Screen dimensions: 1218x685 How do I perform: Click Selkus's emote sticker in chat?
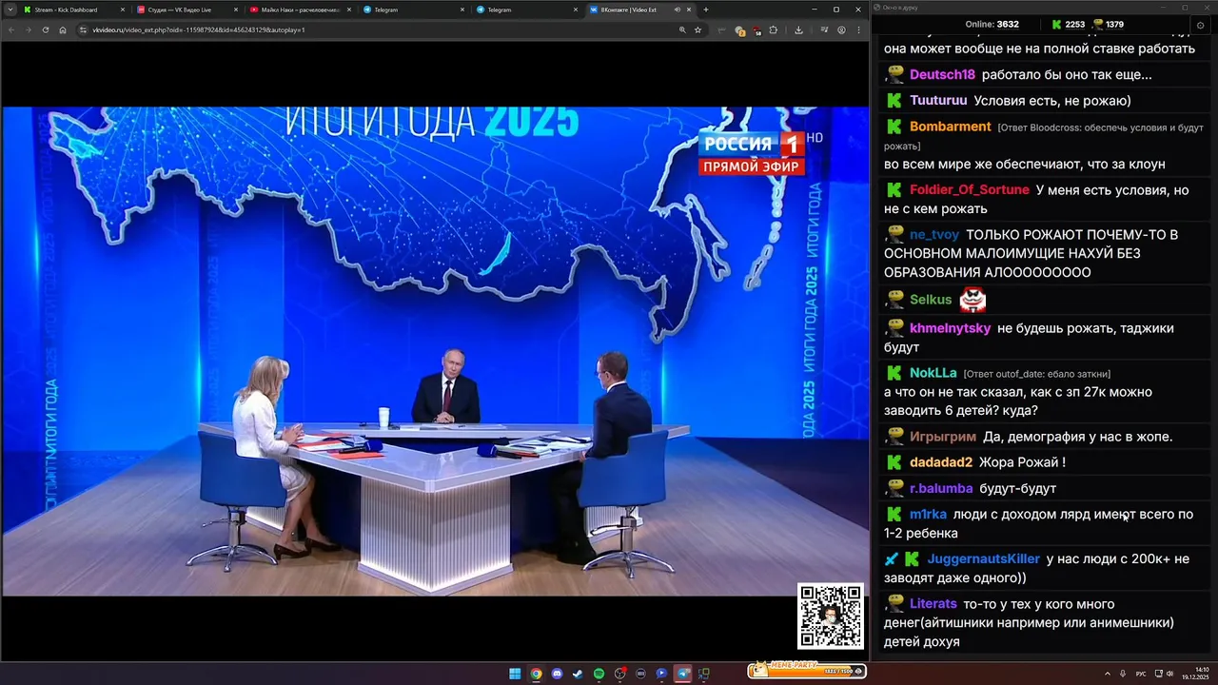(972, 300)
